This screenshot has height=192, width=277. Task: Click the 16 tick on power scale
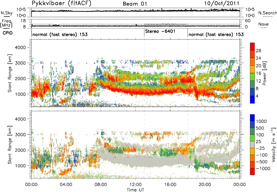click(x=258, y=73)
